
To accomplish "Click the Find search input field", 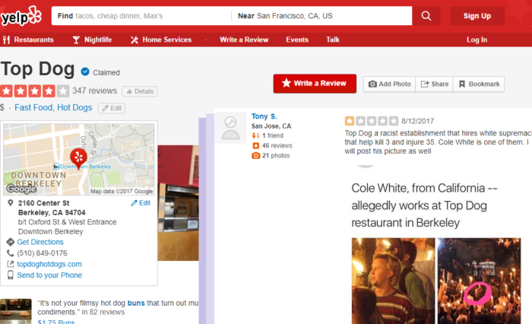I will [x=141, y=16].
